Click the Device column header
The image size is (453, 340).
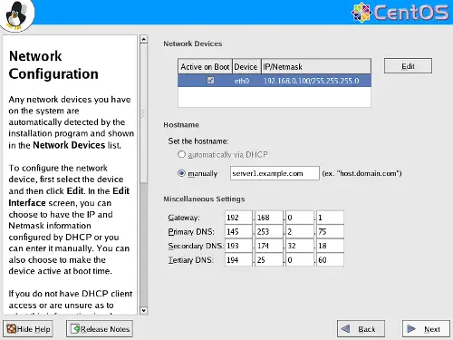246,66
